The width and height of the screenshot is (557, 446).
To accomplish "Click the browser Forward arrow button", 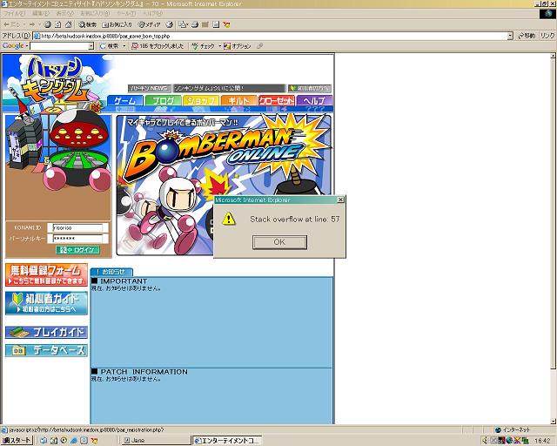I will coord(32,24).
